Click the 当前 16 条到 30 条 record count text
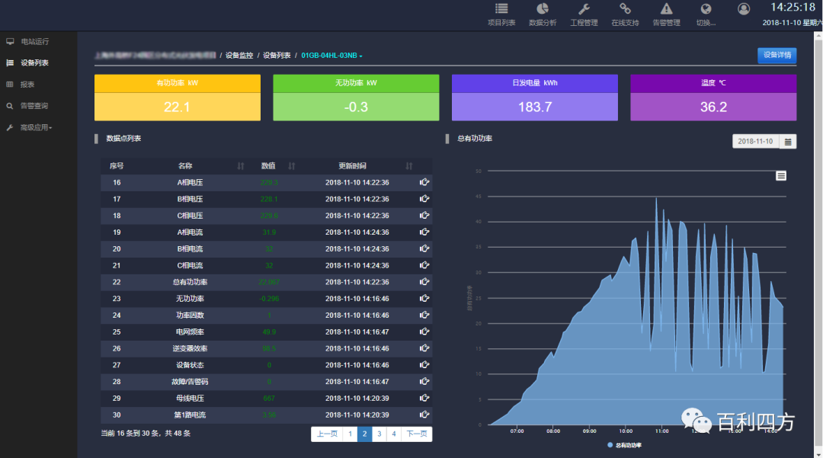Viewport: 823px width, 458px height. [146, 434]
